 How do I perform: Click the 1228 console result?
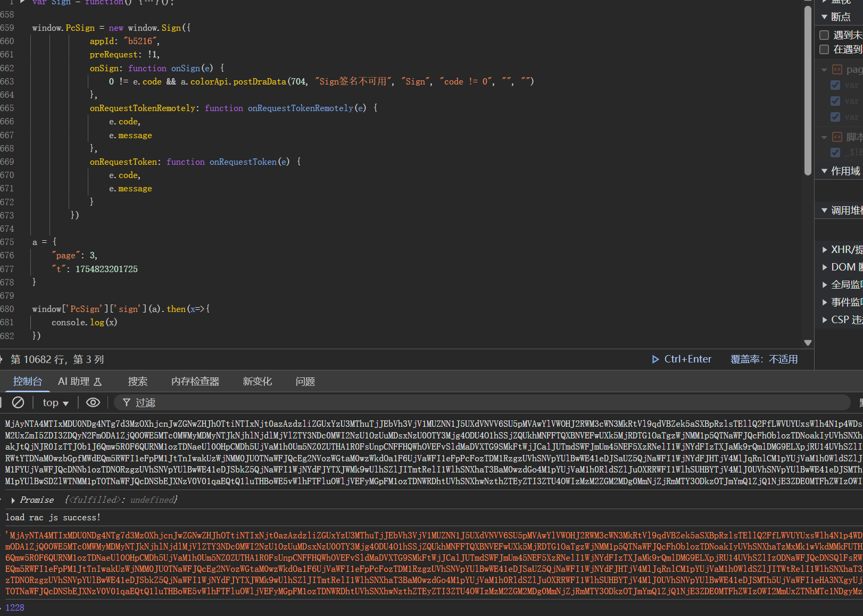tap(15, 607)
